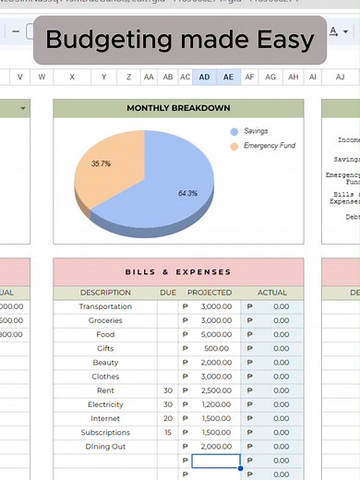The height and width of the screenshot is (480, 360).
Task: Click the decrease font size minus button
Action: (16, 31)
